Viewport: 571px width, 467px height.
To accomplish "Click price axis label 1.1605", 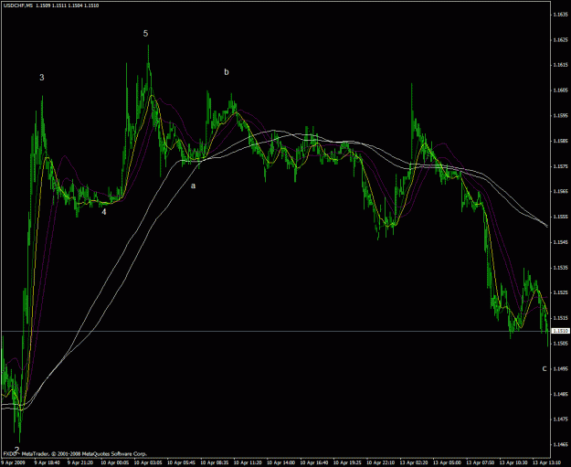I will pos(560,90).
